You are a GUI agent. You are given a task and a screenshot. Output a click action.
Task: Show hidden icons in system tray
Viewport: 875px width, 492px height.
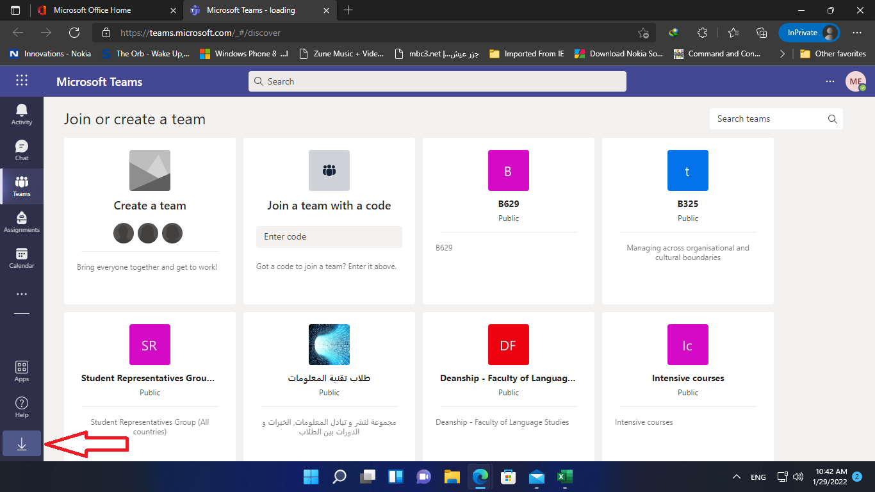point(737,477)
